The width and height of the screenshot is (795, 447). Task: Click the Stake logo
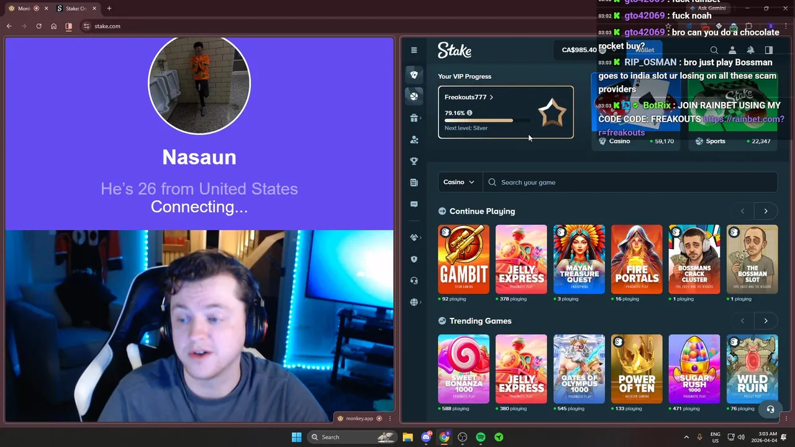tap(454, 50)
